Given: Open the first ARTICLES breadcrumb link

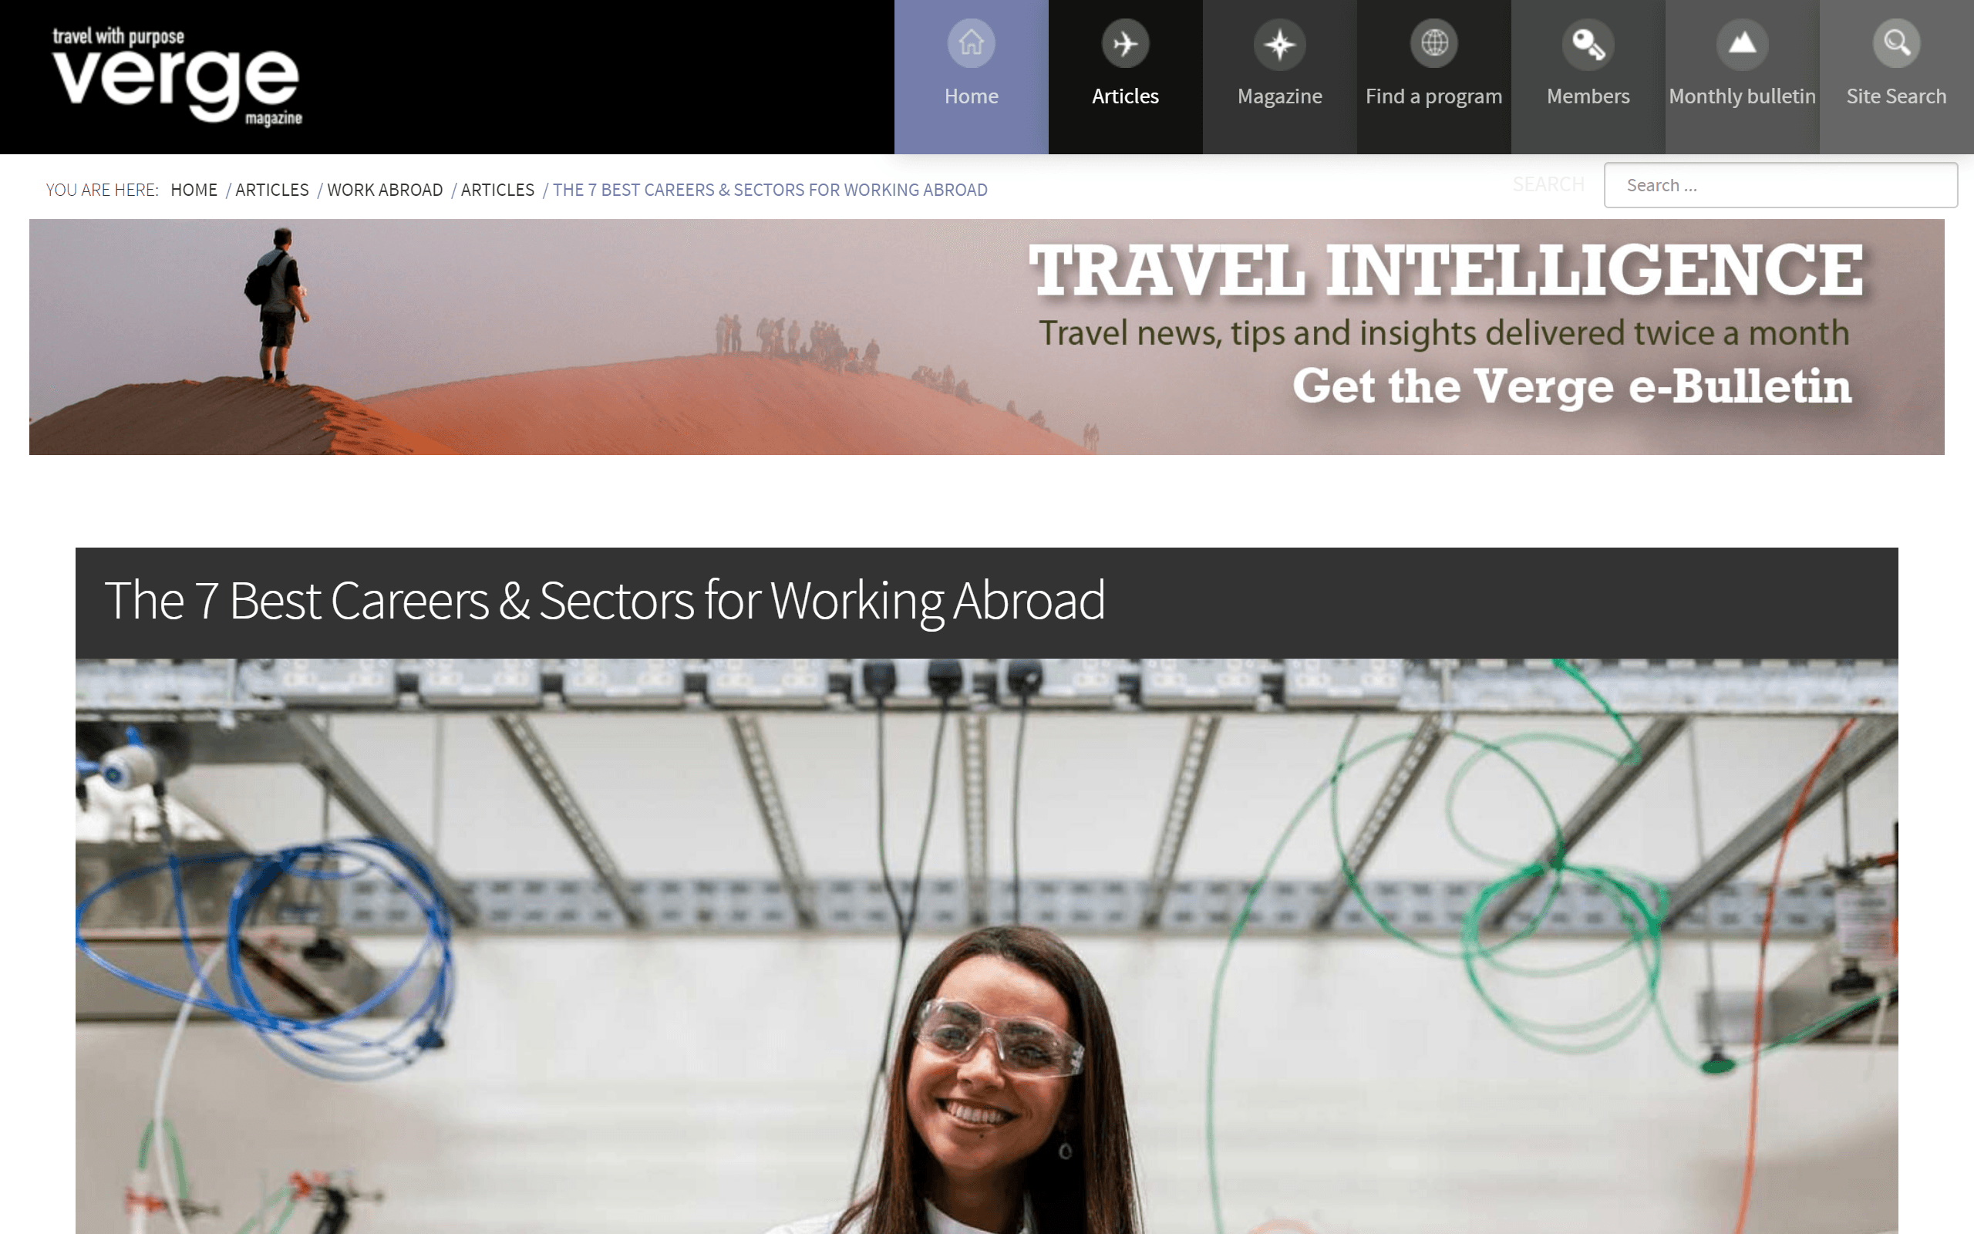Looking at the screenshot, I should 272,190.
